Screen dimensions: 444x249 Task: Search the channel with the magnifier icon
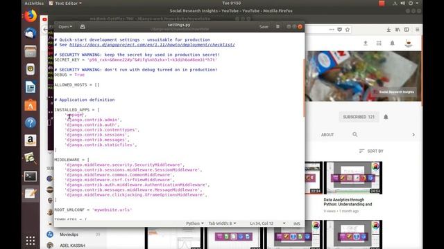point(355,134)
